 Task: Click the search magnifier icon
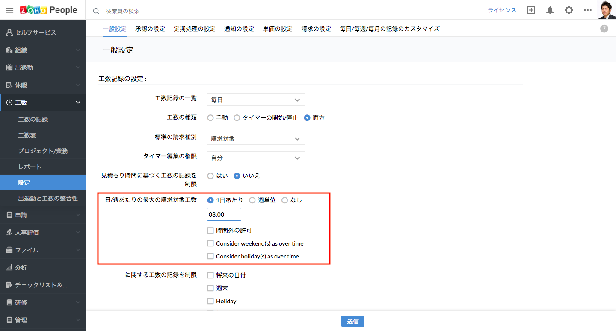click(96, 11)
